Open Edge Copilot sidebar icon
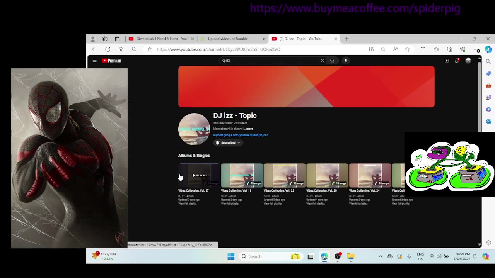 coord(488,49)
